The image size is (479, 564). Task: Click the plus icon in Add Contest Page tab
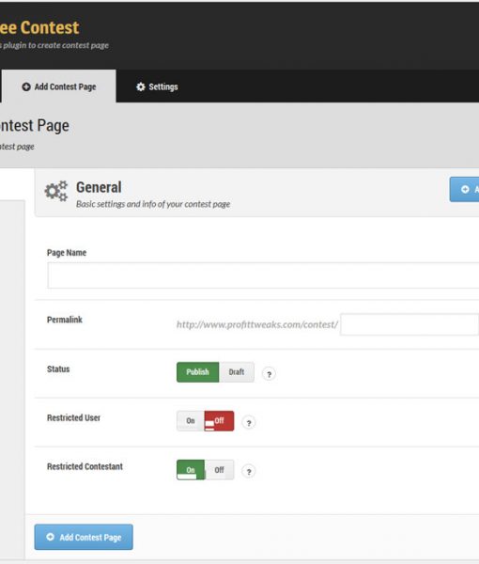(x=26, y=86)
